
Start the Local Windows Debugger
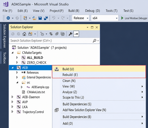pos(134,18)
